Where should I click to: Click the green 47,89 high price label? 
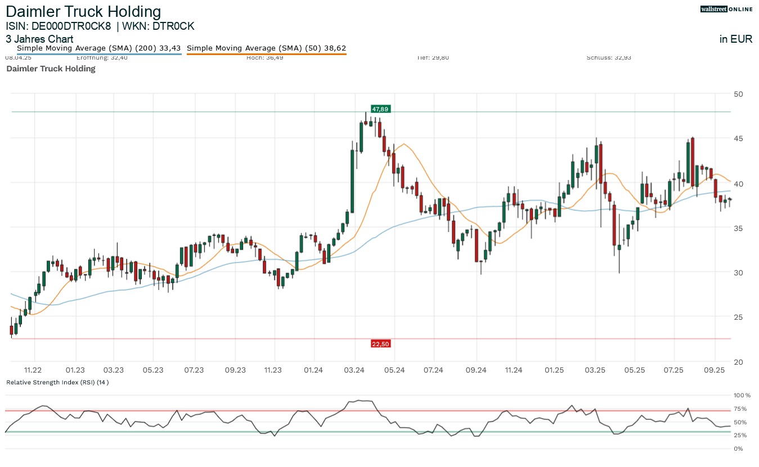pos(380,108)
